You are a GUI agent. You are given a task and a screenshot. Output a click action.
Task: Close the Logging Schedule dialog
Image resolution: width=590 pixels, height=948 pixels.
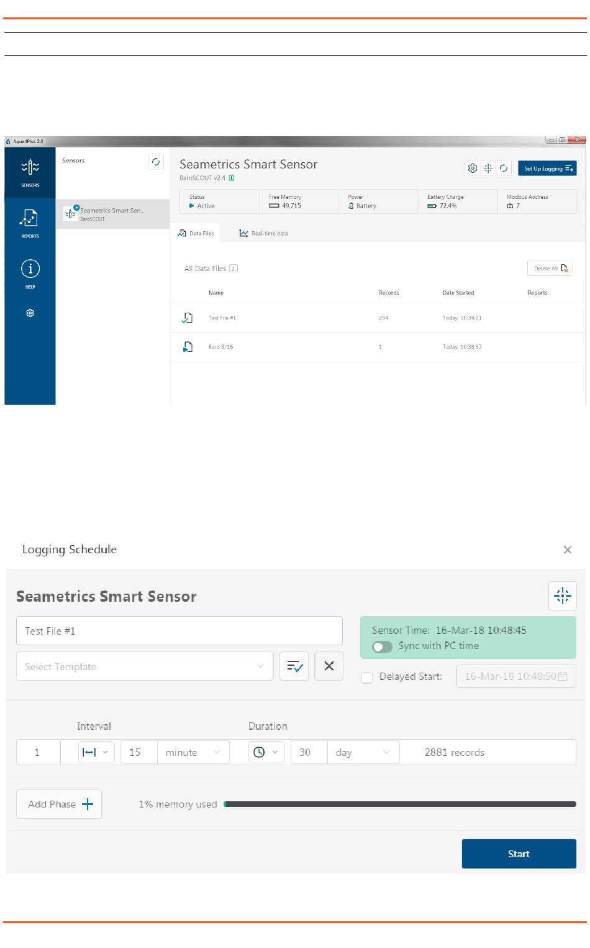[567, 550]
